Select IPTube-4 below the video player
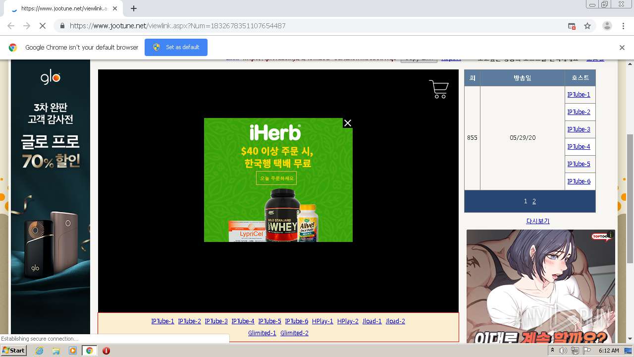 click(243, 321)
